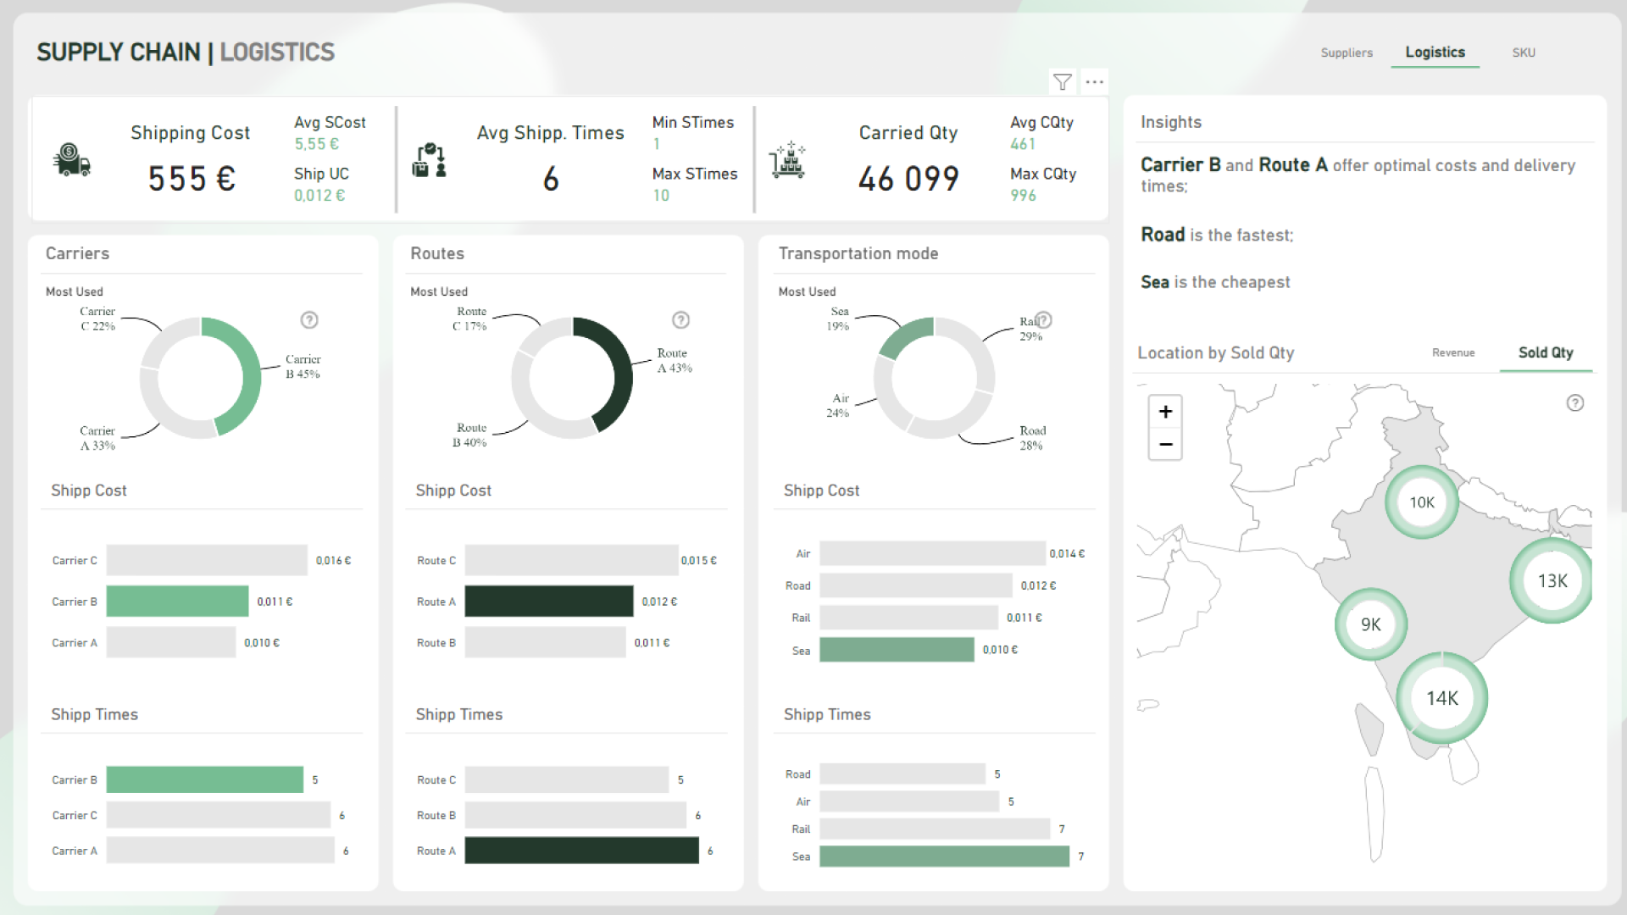1627x915 pixels.
Task: Open help icon in Routes panel
Action: [680, 319]
